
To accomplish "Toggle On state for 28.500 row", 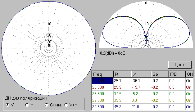I will (189, 94).
